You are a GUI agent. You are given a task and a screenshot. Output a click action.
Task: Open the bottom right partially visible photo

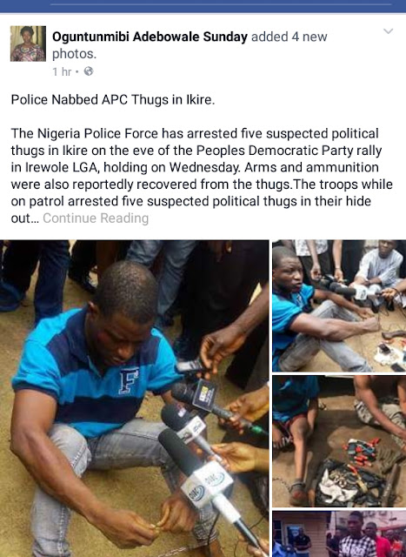[339, 534]
